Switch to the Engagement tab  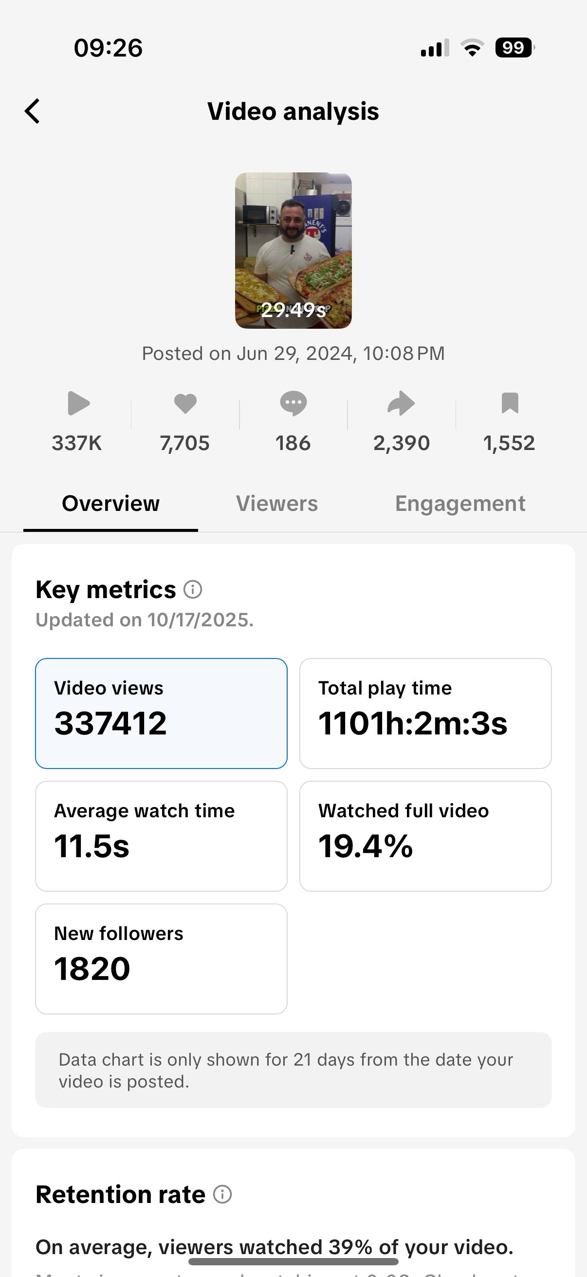(x=459, y=504)
